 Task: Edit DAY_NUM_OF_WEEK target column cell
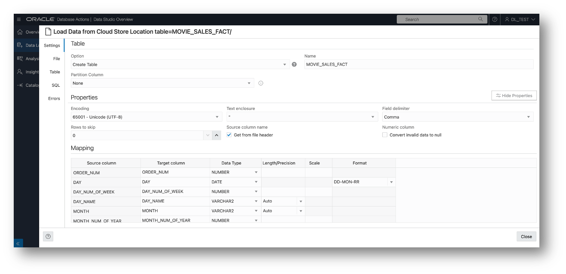tap(175, 192)
